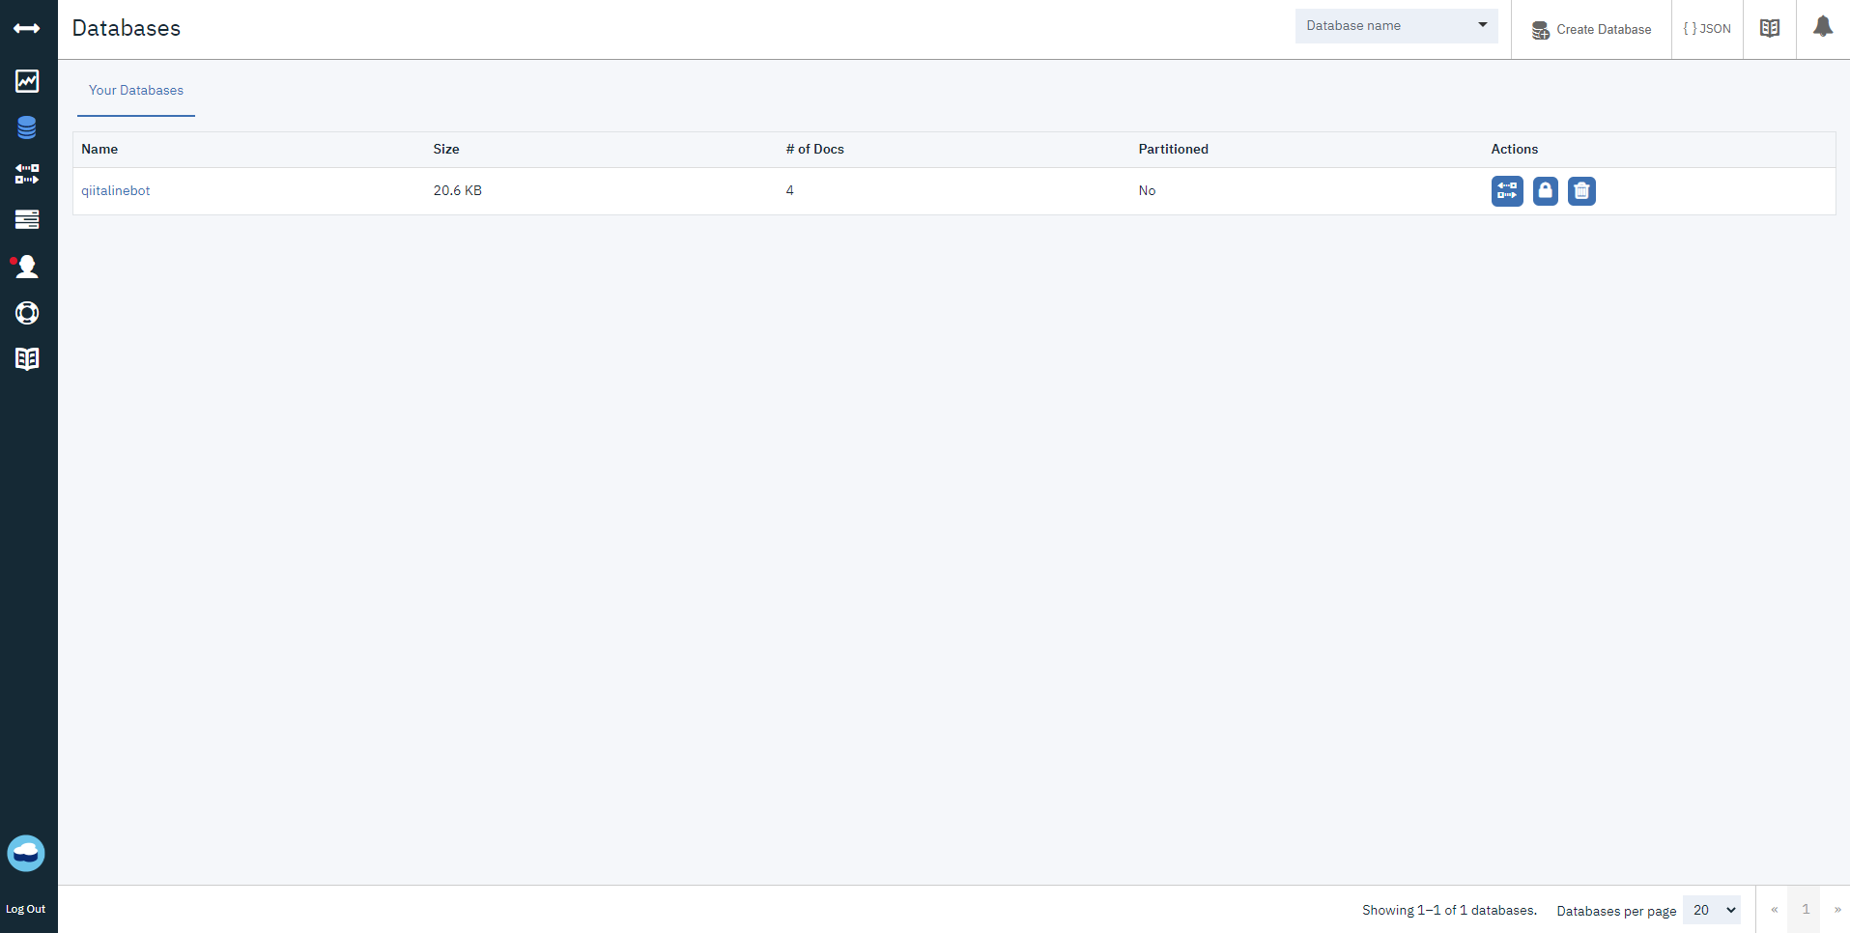Click the Actions column header
1850x933 pixels.
click(1515, 150)
